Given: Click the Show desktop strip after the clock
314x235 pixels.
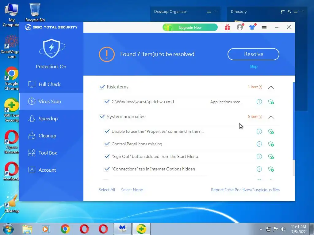Looking at the screenshot, I should (x=312, y=229).
